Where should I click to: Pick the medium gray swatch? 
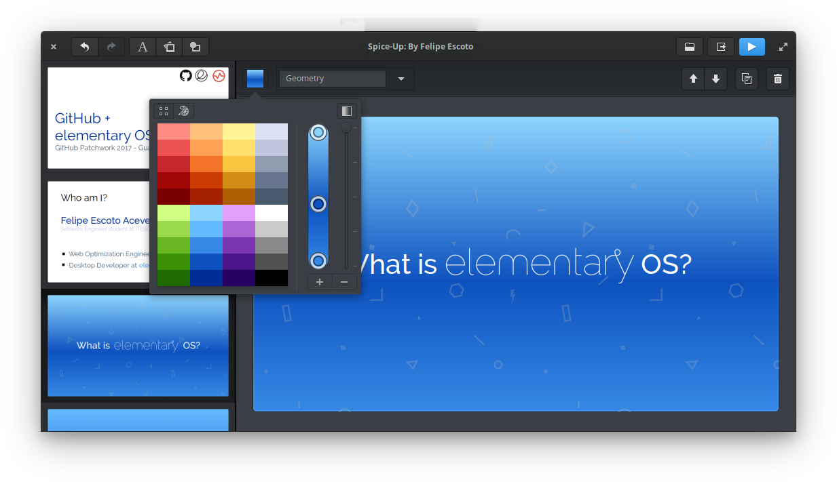tap(272, 245)
